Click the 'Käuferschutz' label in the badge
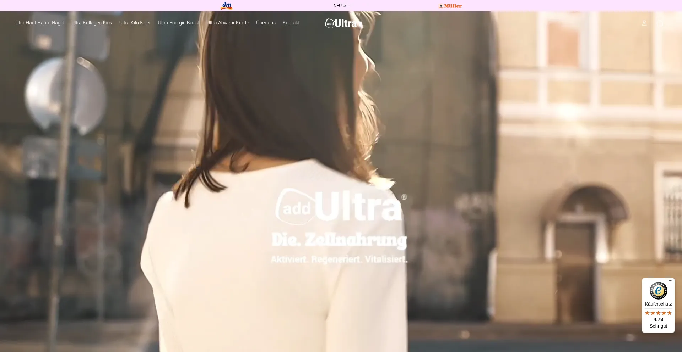Image resolution: width=682 pixels, height=352 pixels. coord(658,304)
